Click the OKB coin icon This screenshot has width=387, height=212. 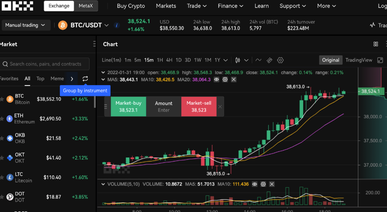click(x=9, y=138)
